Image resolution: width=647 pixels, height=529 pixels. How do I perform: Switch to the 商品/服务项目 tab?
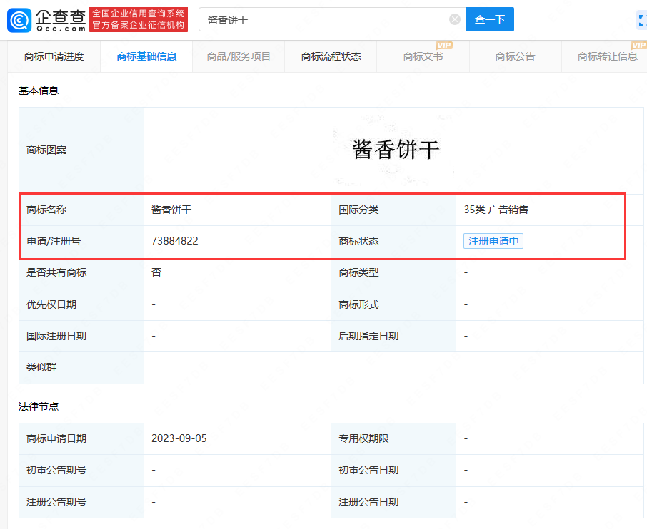pos(239,56)
